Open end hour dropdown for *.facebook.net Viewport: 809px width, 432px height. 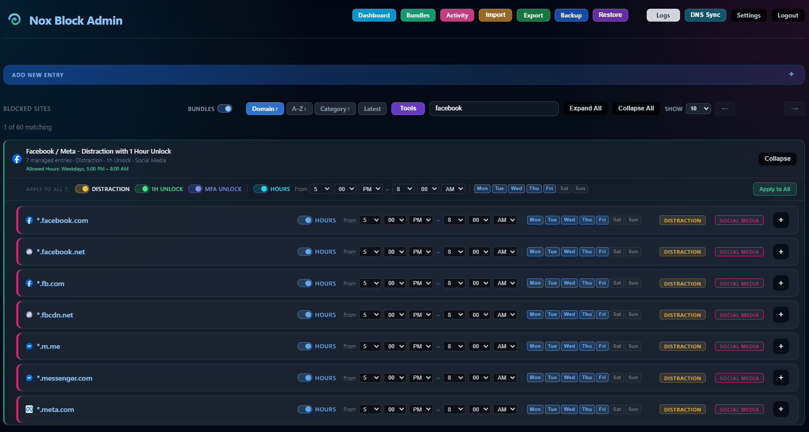454,252
